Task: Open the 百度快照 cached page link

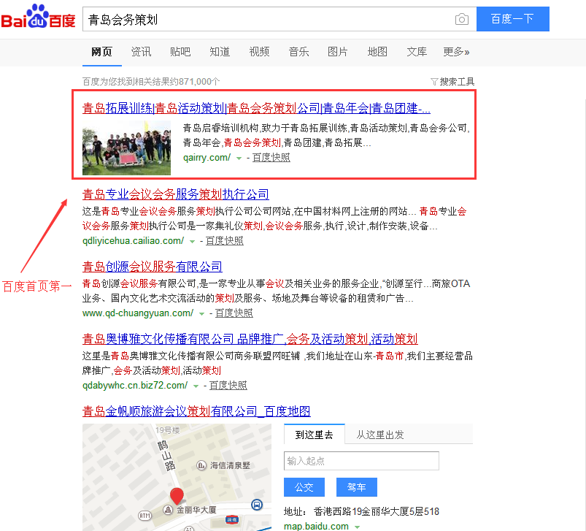Action: point(271,158)
